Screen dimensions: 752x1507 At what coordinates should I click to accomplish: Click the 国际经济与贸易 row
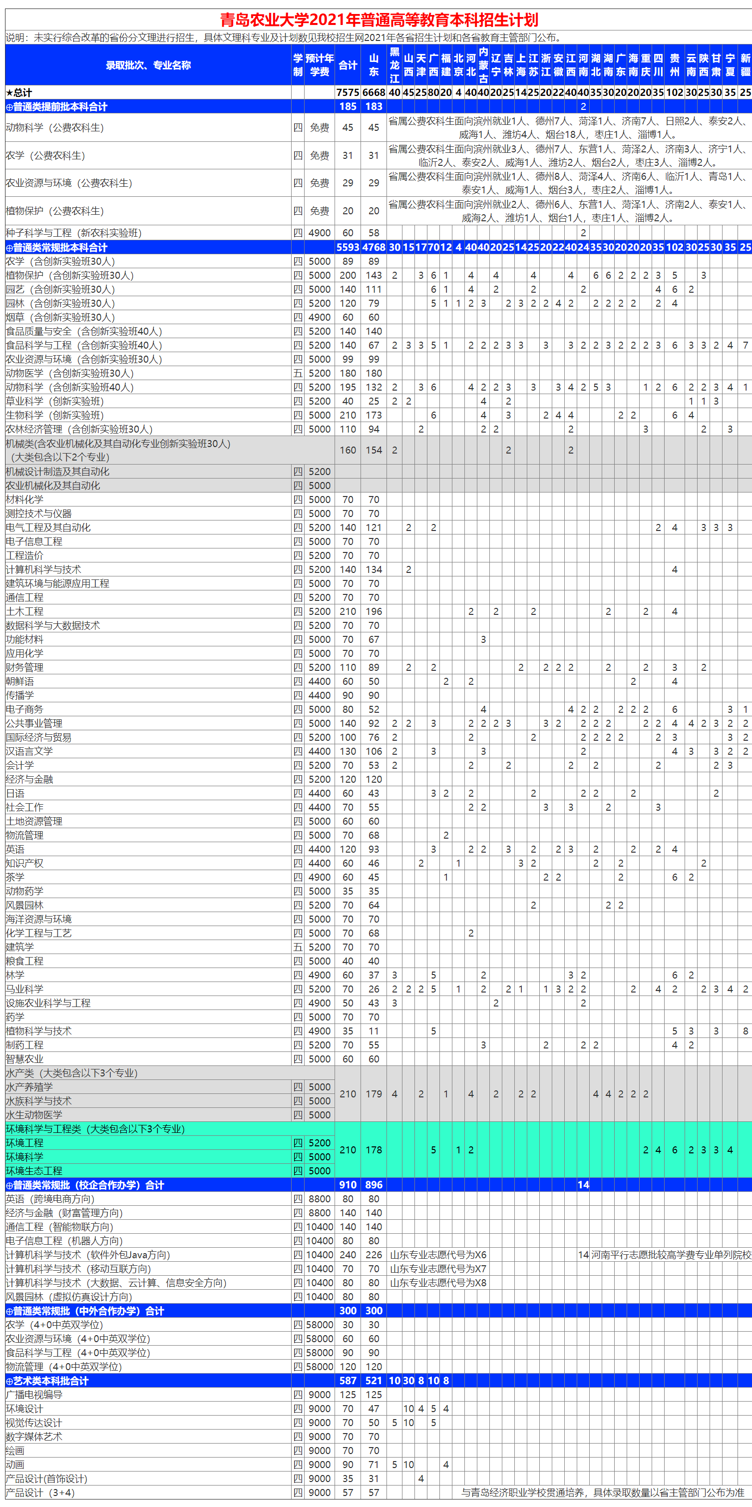378,738
